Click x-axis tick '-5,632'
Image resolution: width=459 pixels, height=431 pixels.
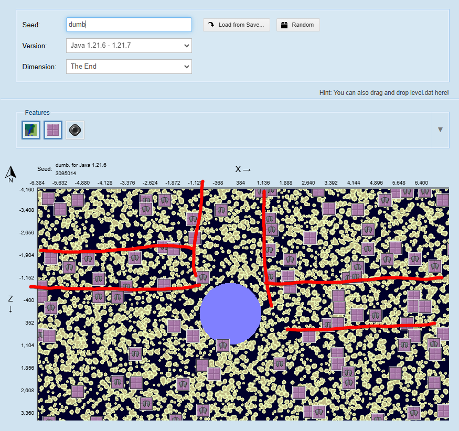pyautogui.click(x=60, y=183)
